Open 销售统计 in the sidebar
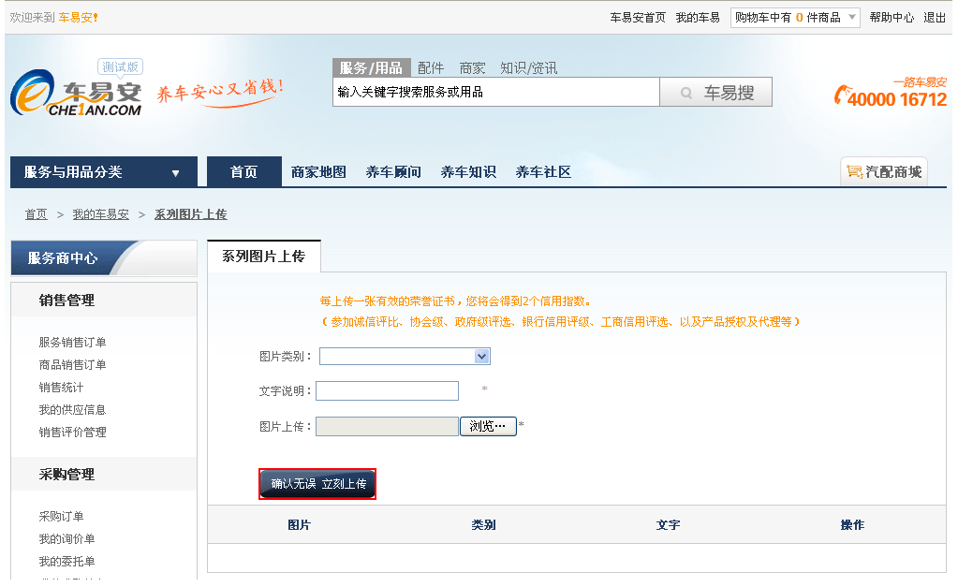 click(61, 388)
